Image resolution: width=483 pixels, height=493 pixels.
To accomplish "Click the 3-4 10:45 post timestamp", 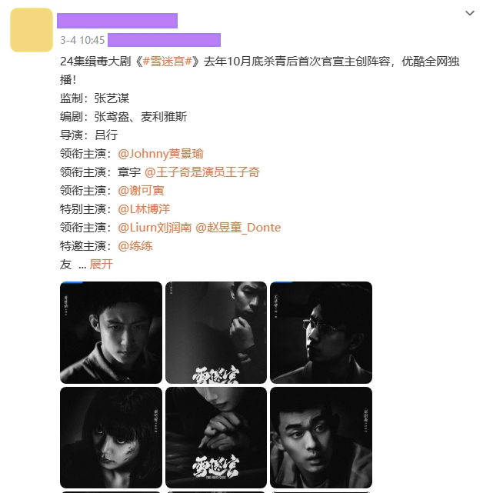I will (x=82, y=40).
